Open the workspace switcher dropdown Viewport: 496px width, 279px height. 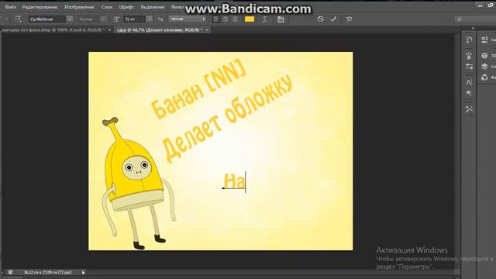pyautogui.click(x=475, y=19)
